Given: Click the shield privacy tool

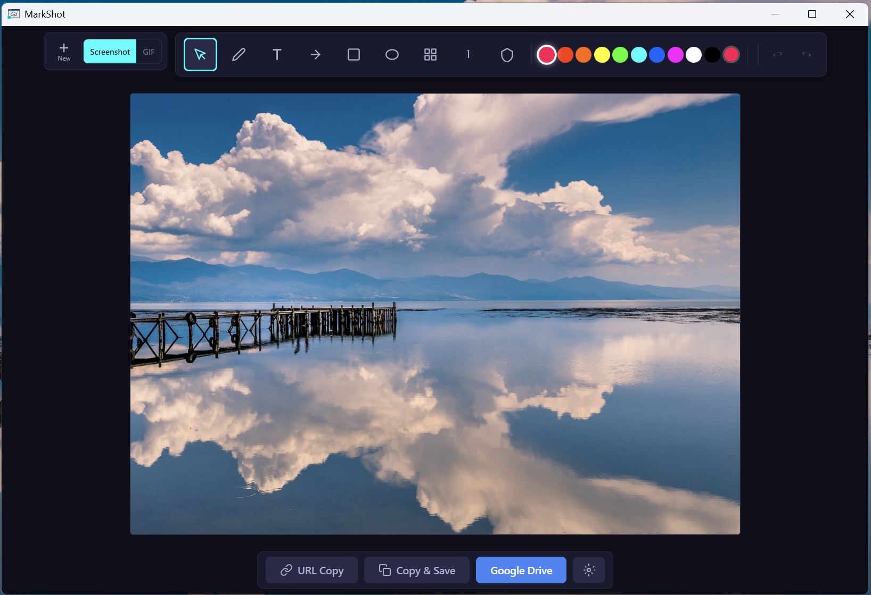Looking at the screenshot, I should pyautogui.click(x=507, y=54).
